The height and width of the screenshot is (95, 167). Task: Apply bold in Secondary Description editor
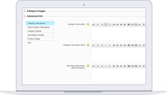[x=102, y=66]
